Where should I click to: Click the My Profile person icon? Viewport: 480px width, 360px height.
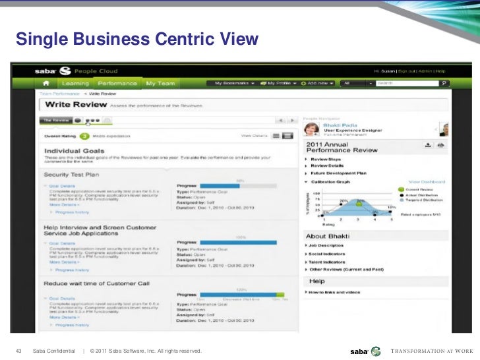(263, 83)
